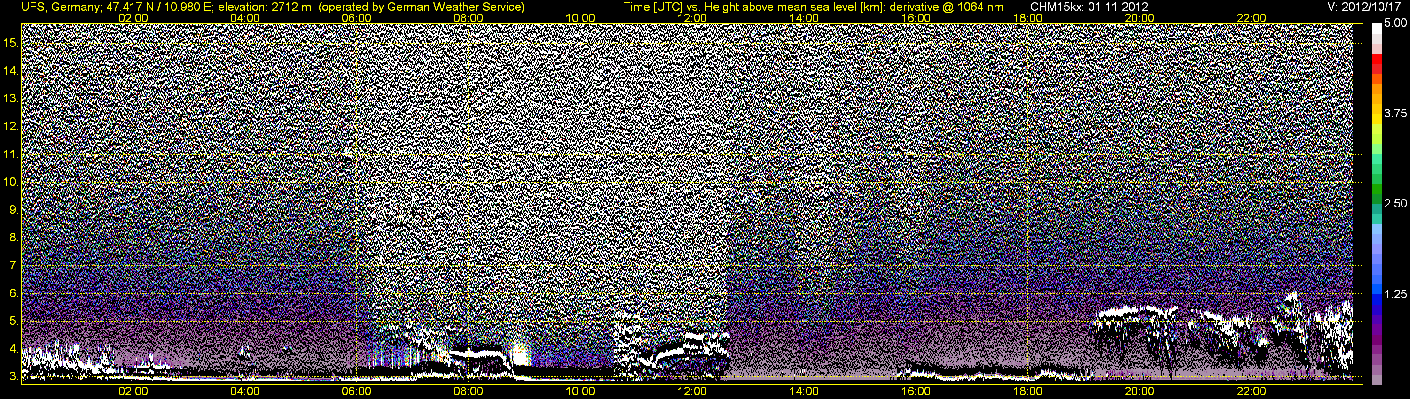Click '12:00' on the lower time axis

point(692,391)
